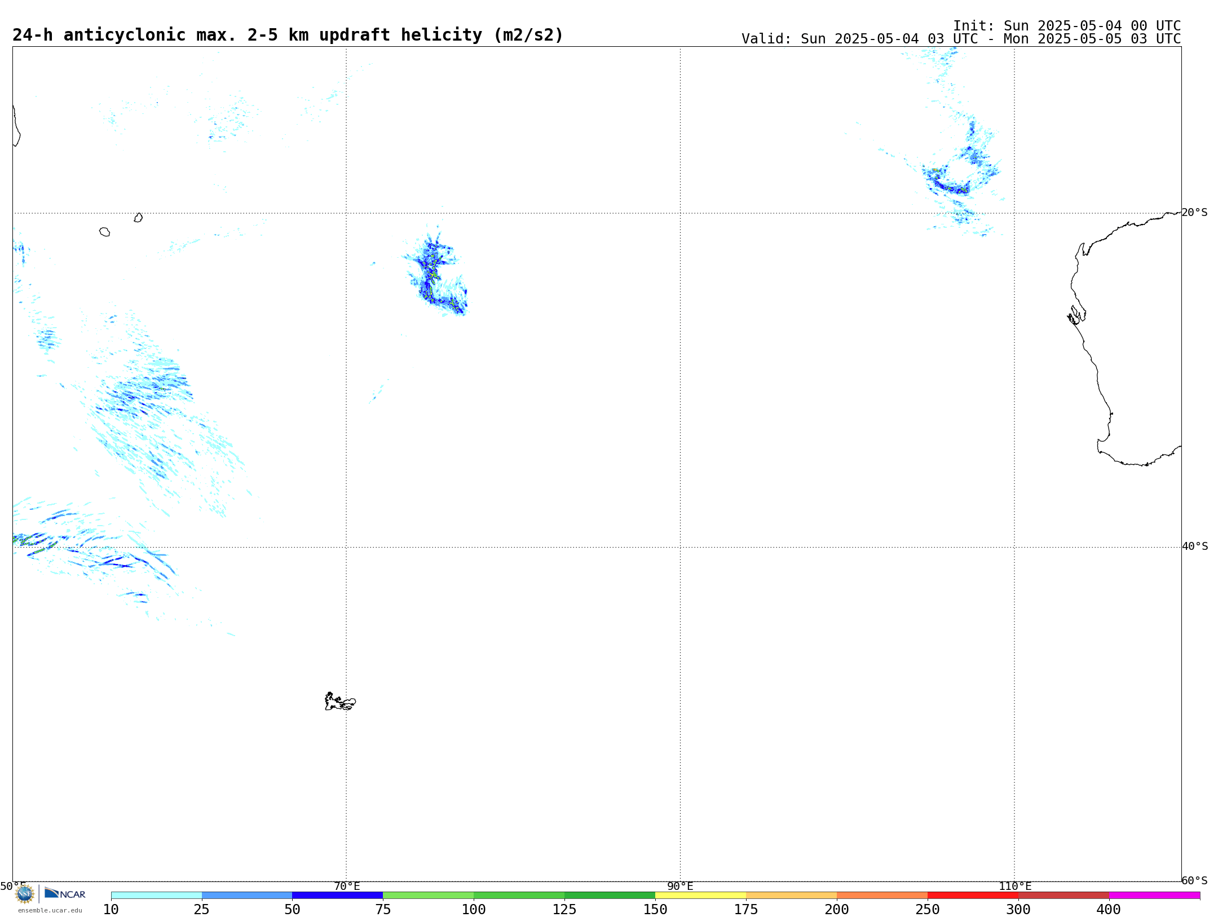Click the plot title about updraft helicity
This screenshot has width=1218, height=917.
click(x=288, y=35)
